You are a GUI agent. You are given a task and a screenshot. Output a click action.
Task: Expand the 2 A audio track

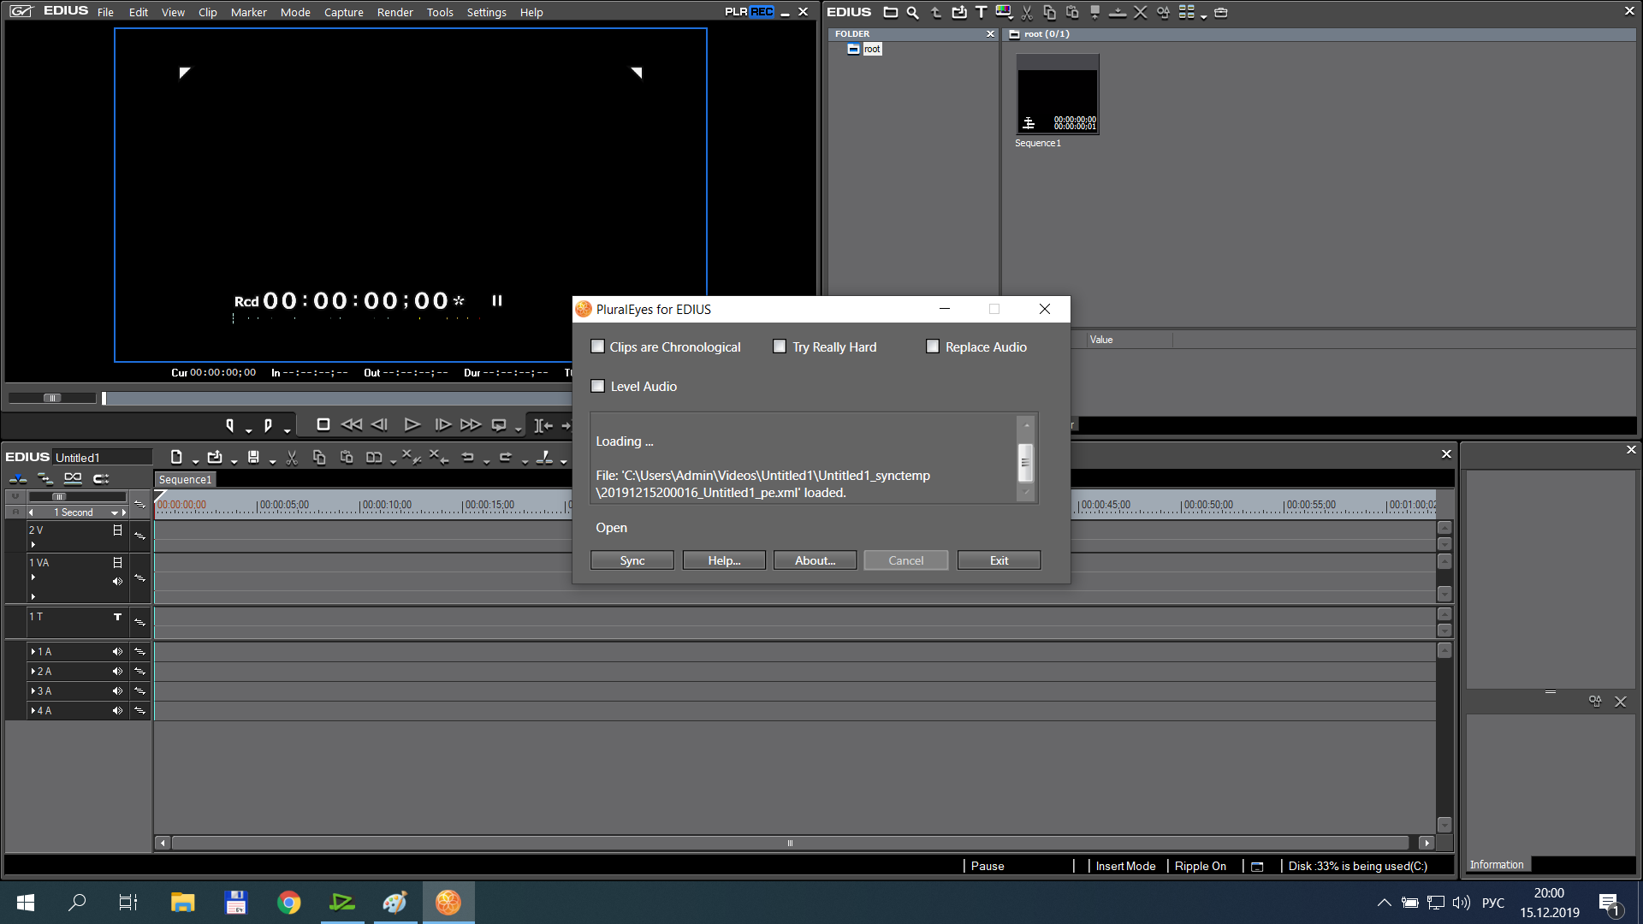[x=33, y=672]
